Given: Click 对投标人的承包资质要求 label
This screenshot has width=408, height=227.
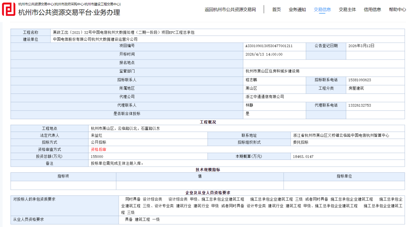Looking at the screenshot, I should point(34,199).
